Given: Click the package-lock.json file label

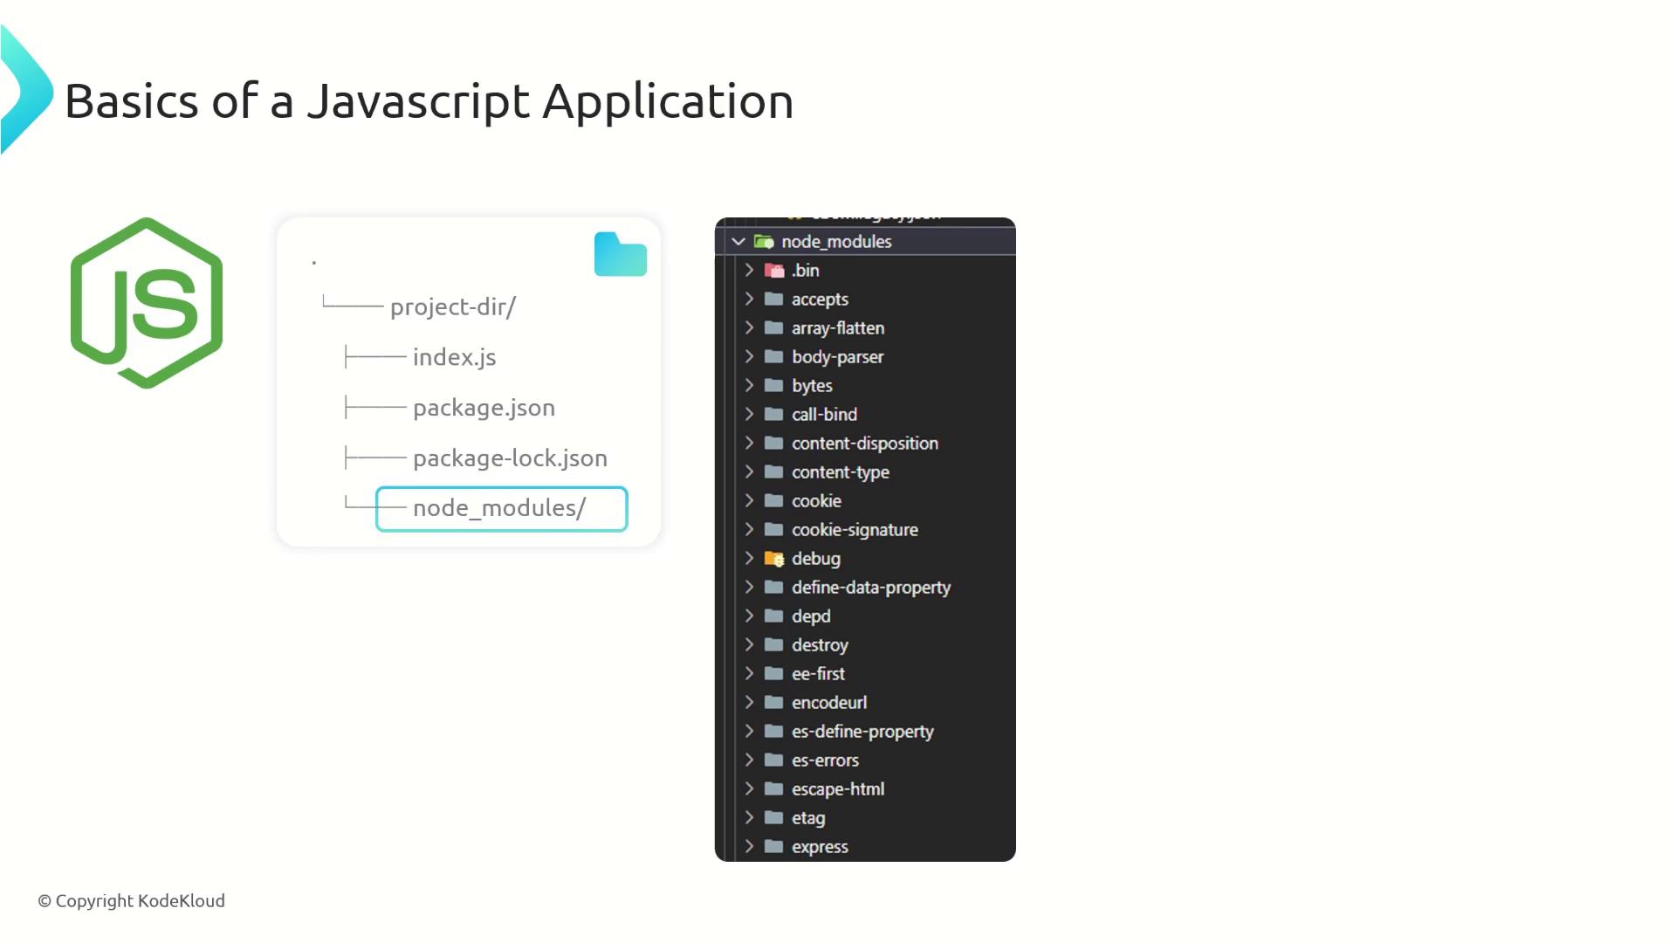Looking at the screenshot, I should (x=510, y=458).
